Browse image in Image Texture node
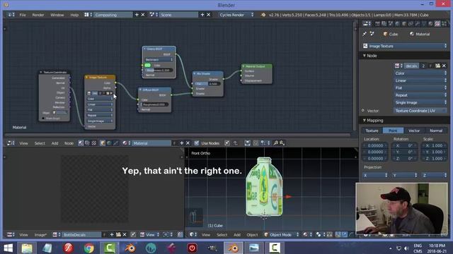The width and height of the screenshot is (453, 254). tap(89, 93)
